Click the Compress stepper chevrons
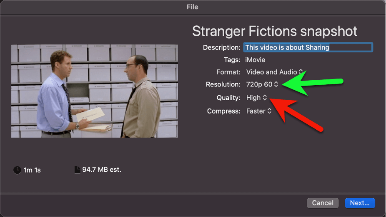Viewport: 386px width, 217px height. (x=269, y=111)
